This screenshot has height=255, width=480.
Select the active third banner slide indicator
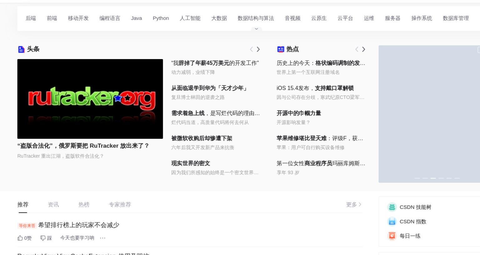tap(433, 178)
